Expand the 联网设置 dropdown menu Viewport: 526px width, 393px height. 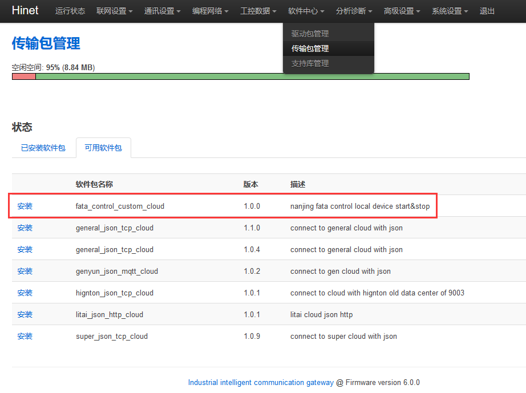pyautogui.click(x=115, y=11)
